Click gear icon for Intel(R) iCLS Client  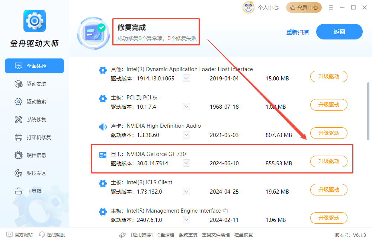pyautogui.click(x=103, y=183)
